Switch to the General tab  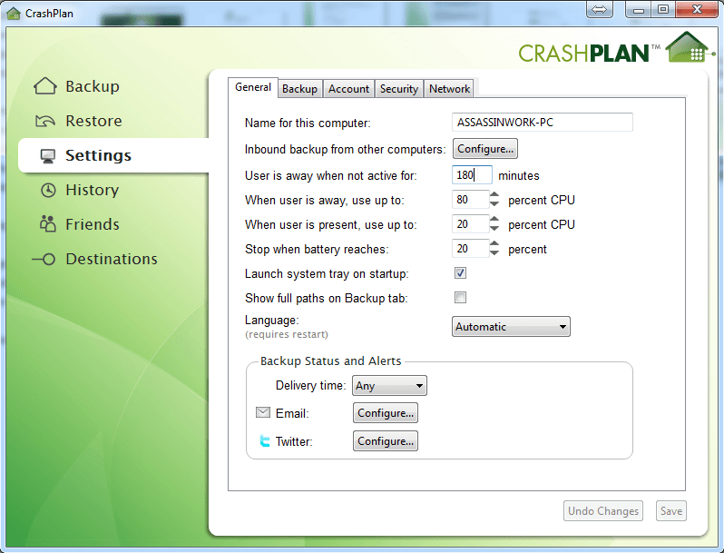coord(253,87)
